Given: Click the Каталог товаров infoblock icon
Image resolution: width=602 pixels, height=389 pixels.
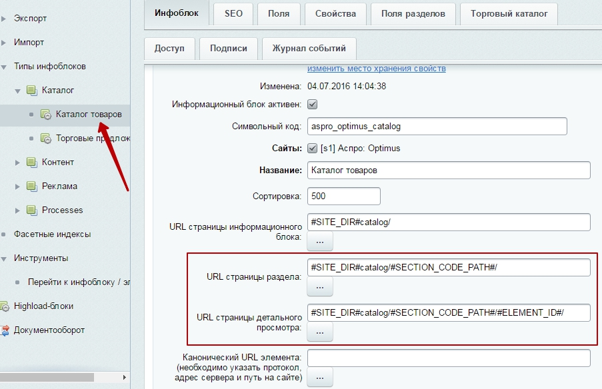Looking at the screenshot, I should tap(45, 115).
